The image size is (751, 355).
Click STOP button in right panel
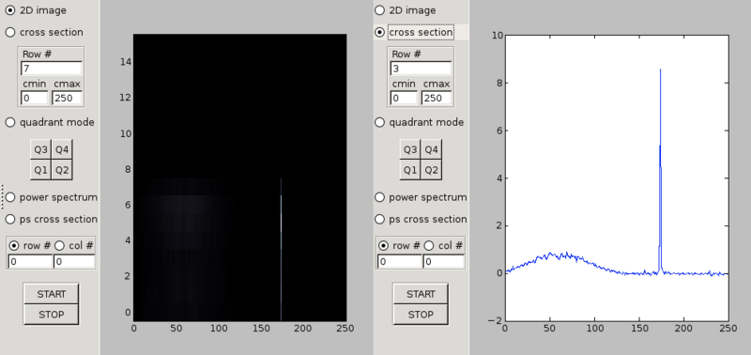[x=421, y=315]
